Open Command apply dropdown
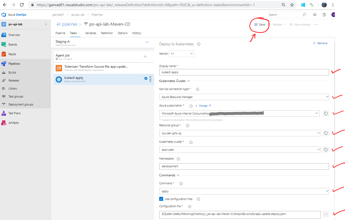345x220 pixels. 244,191
